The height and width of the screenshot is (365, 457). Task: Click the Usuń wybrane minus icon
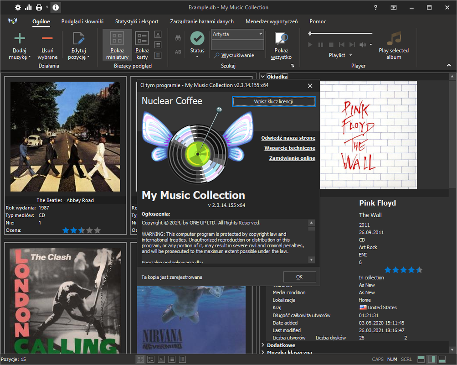[47, 38]
